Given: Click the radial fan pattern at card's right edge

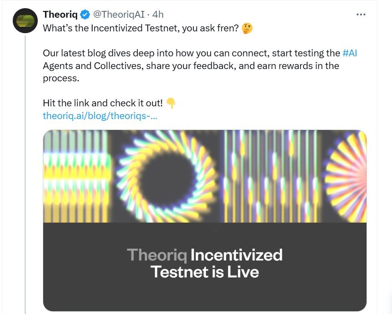Looking at the screenshot, I should tap(345, 176).
